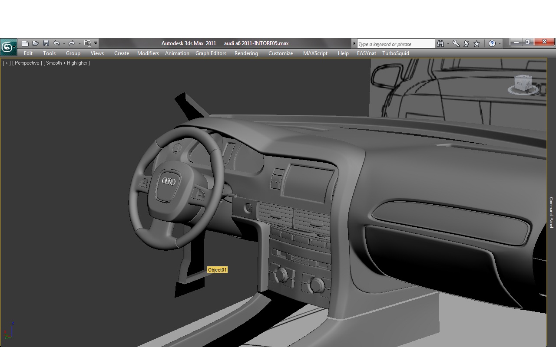This screenshot has width=556, height=347.
Task: Open the Modifiers menu
Action: (148, 53)
